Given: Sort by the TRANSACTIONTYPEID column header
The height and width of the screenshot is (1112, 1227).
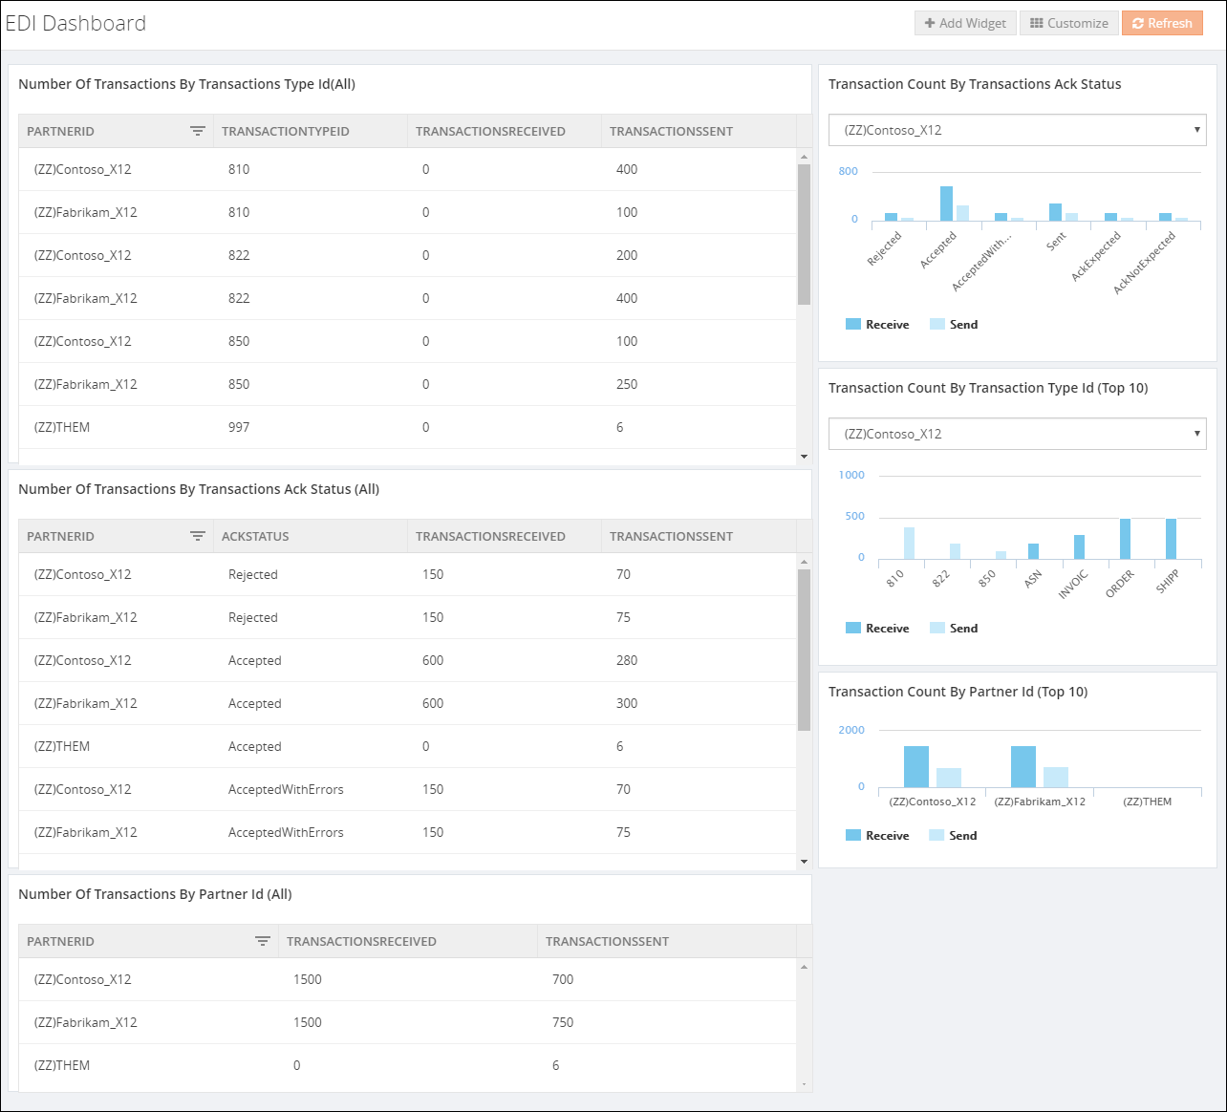Looking at the screenshot, I should pyautogui.click(x=286, y=131).
